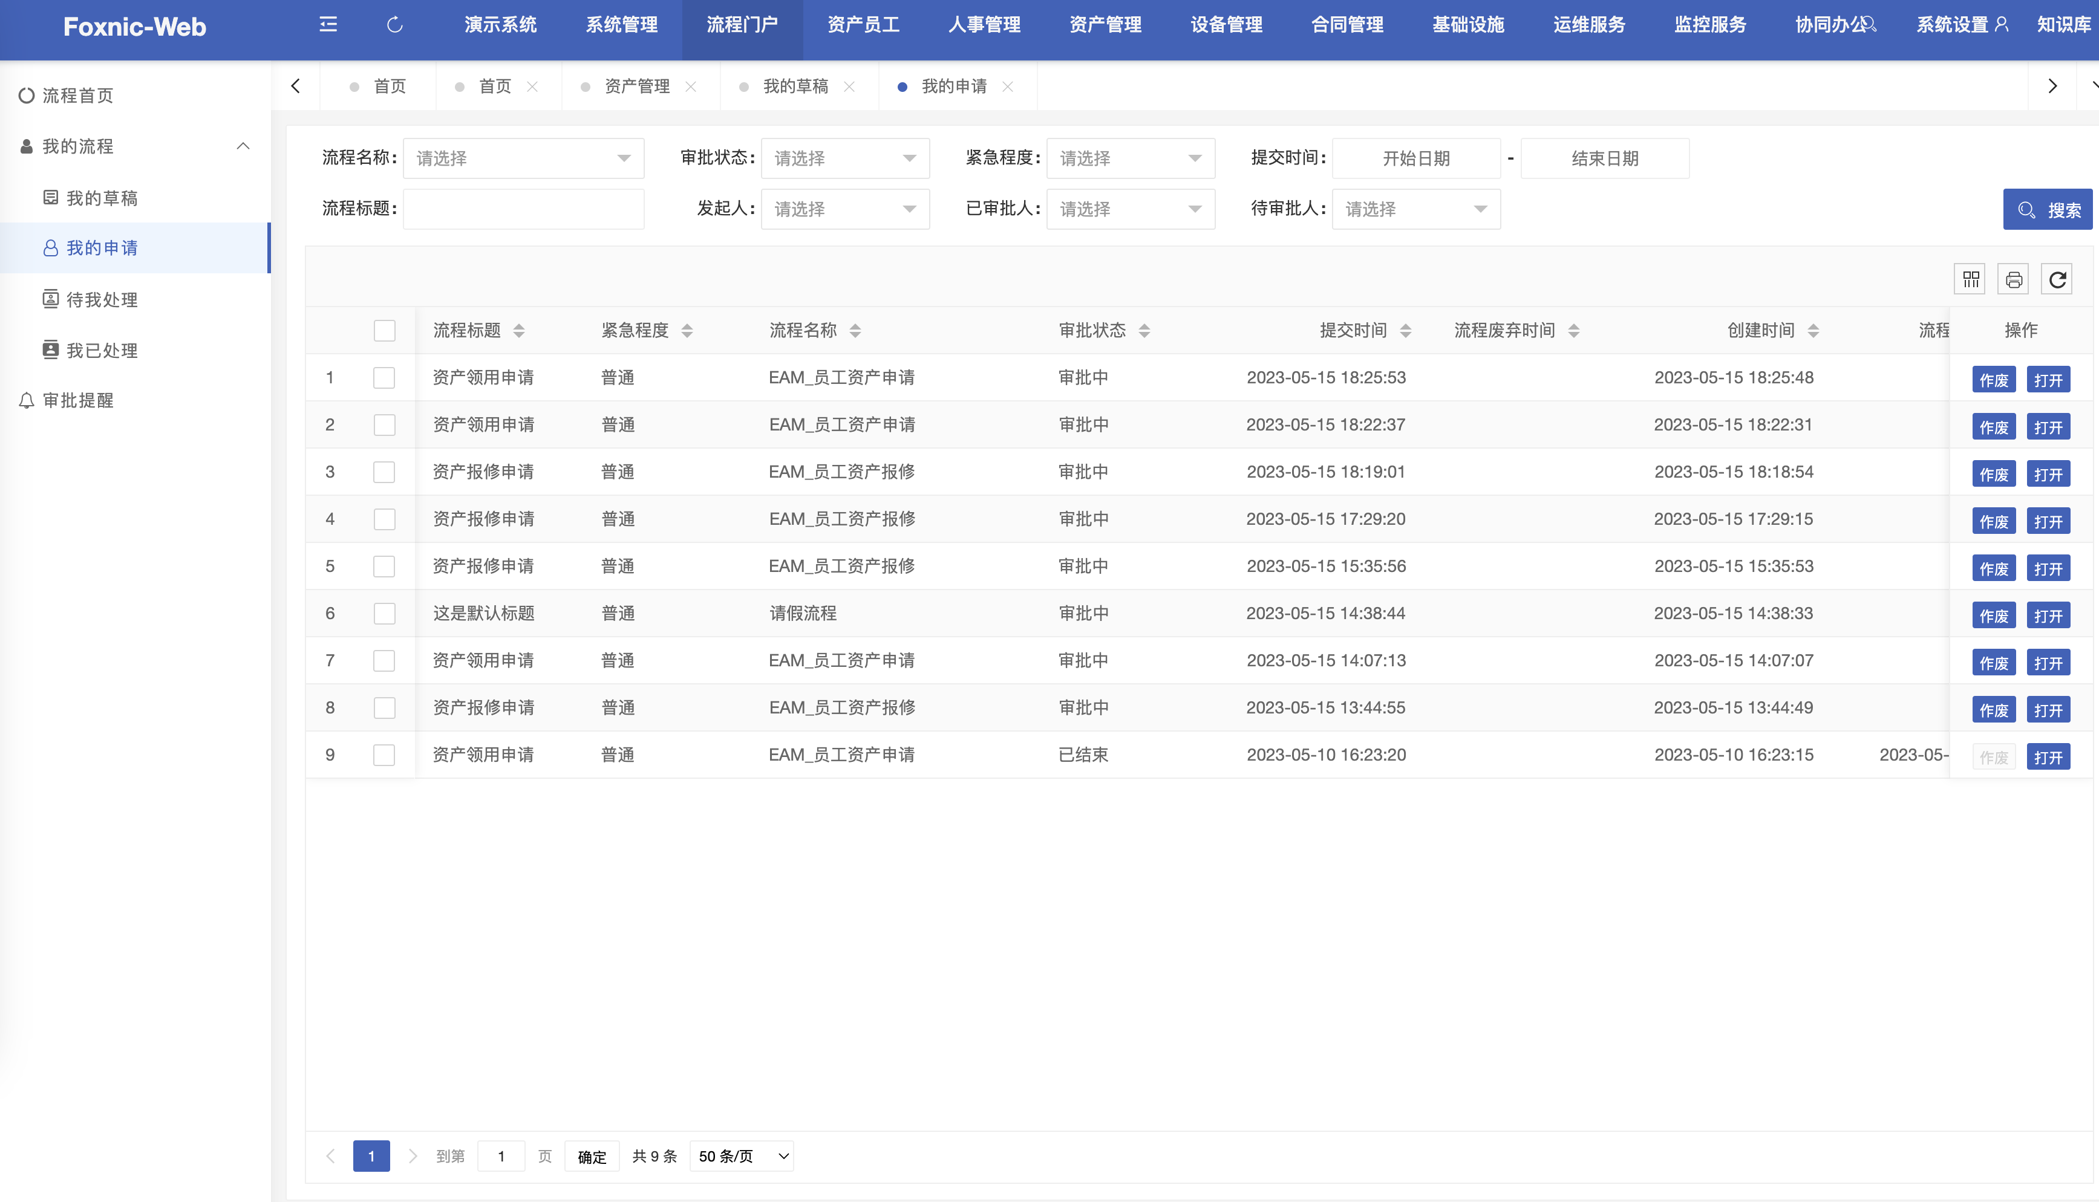Open the first 资产领用申请 with 打开 button
2099x1202 pixels.
tap(2049, 379)
